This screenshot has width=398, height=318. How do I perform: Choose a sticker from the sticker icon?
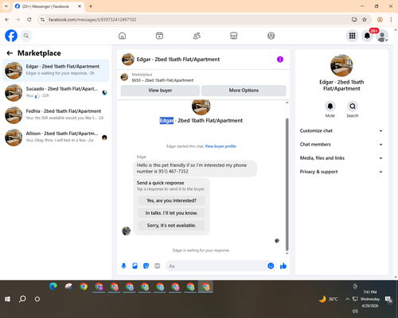pos(146,266)
